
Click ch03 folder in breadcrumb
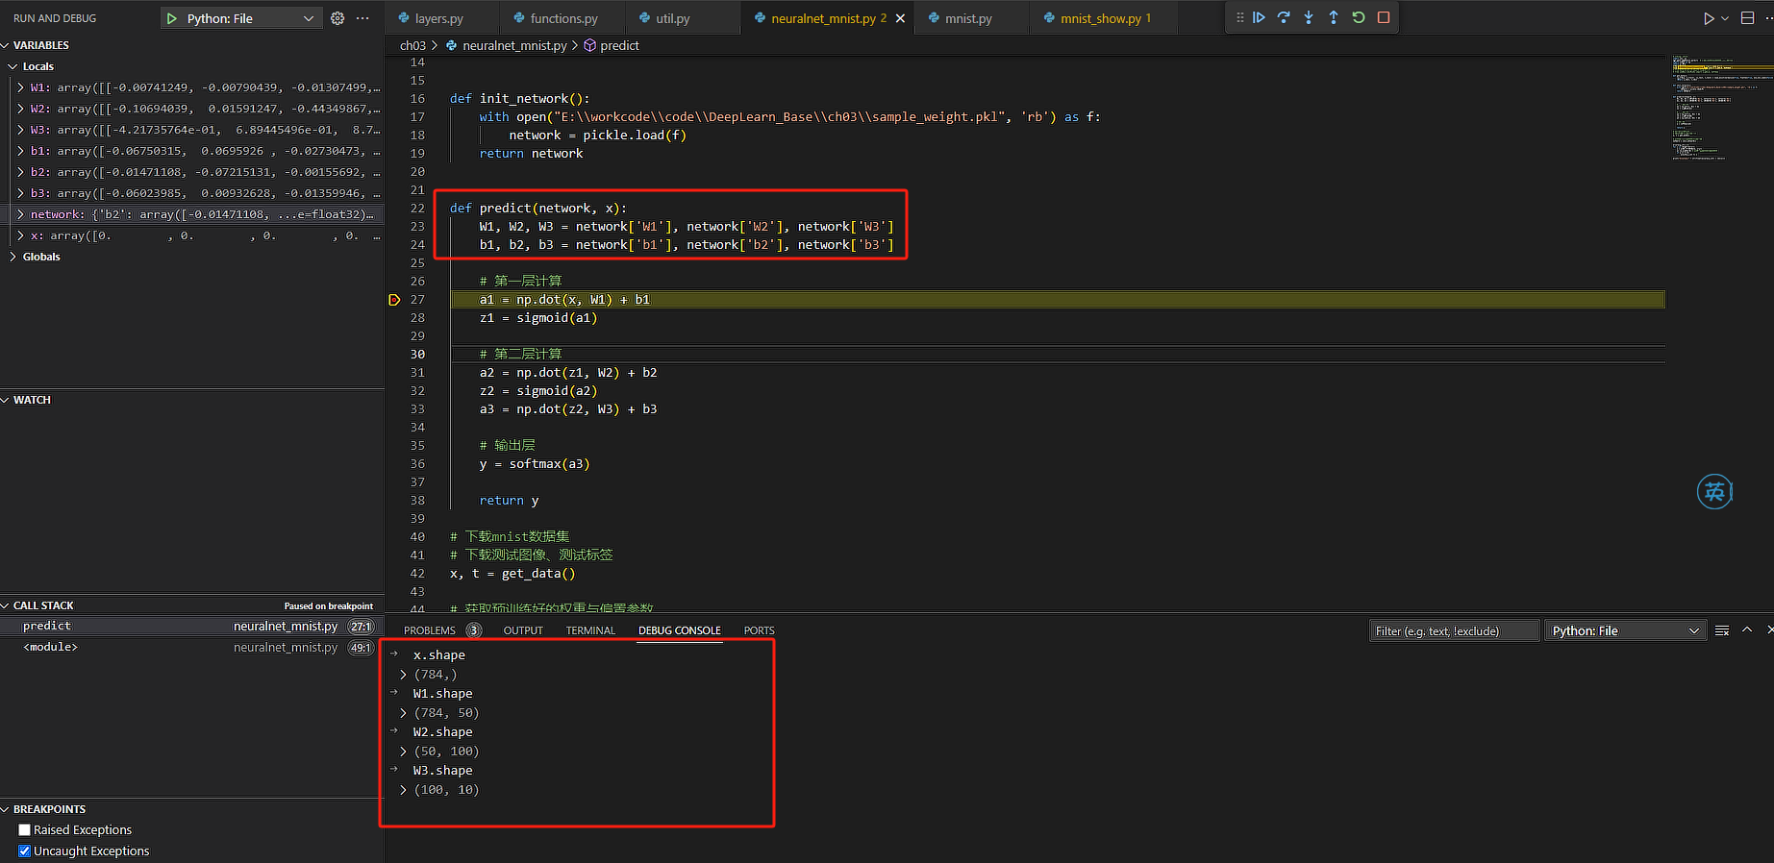tap(412, 45)
